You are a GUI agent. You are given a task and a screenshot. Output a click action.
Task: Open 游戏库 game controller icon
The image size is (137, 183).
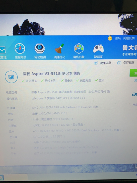pyautogui.click(x=98, y=48)
